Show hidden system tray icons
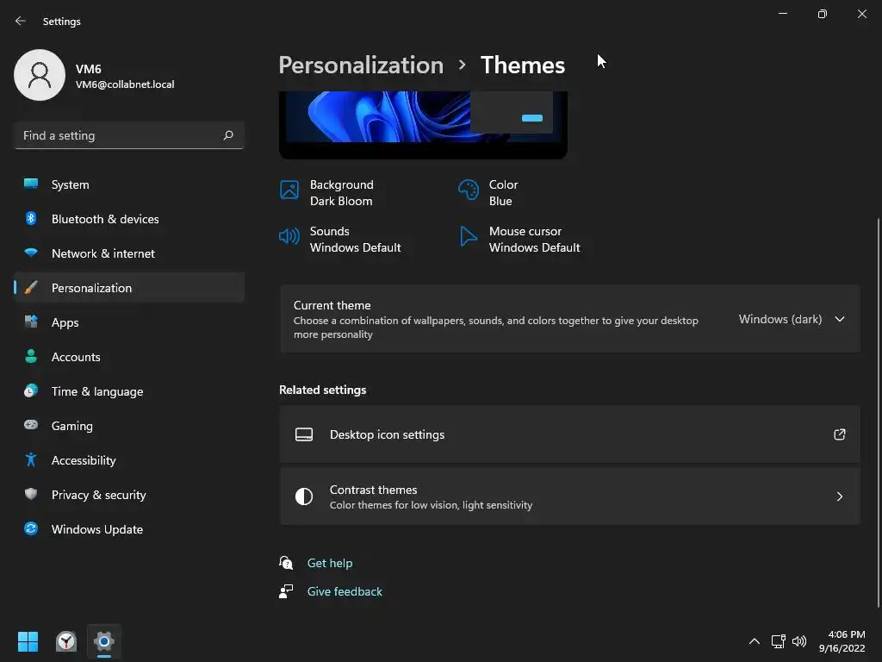Screen dimensions: 882x662 click(x=755, y=641)
